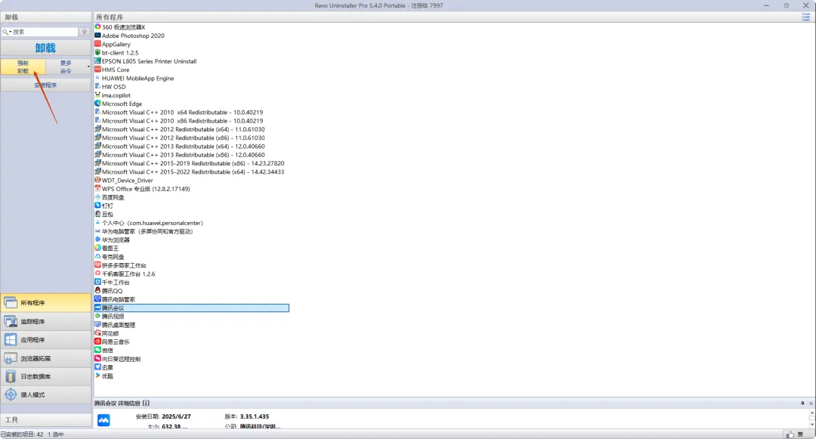Click the 安装程序 button
This screenshot has height=439, width=816.
click(x=45, y=85)
